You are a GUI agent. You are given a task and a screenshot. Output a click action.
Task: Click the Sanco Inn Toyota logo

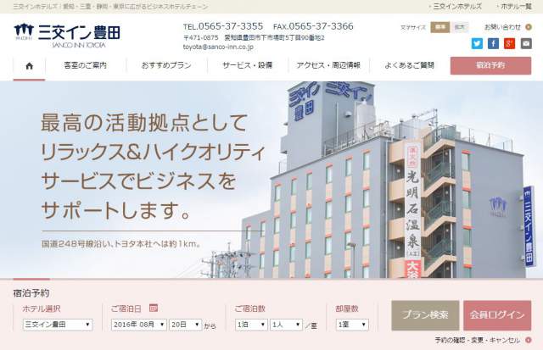(67, 36)
